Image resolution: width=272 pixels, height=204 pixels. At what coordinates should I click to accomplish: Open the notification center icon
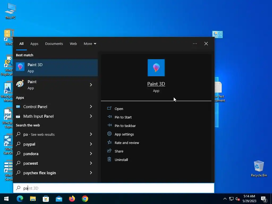264,199
